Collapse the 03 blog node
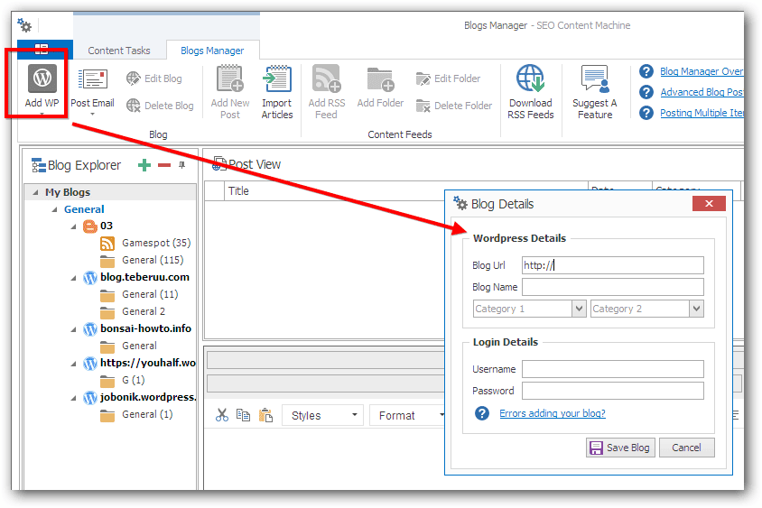 click(x=73, y=226)
